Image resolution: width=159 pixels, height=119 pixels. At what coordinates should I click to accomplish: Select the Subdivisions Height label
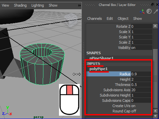click(x=115, y=95)
